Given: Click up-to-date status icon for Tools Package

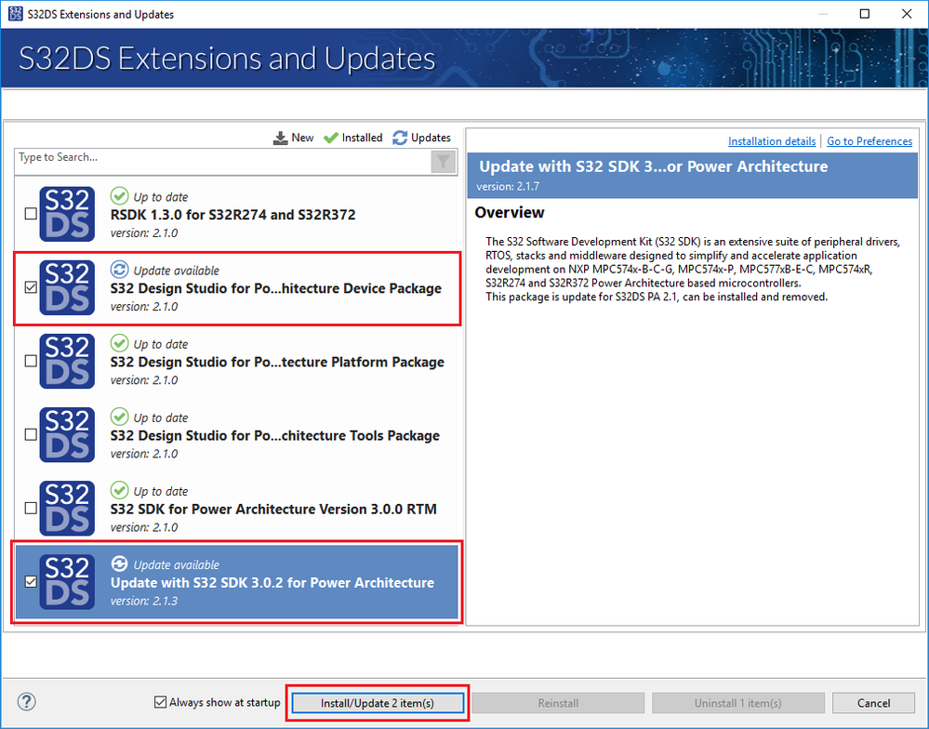Looking at the screenshot, I should coord(119,417).
